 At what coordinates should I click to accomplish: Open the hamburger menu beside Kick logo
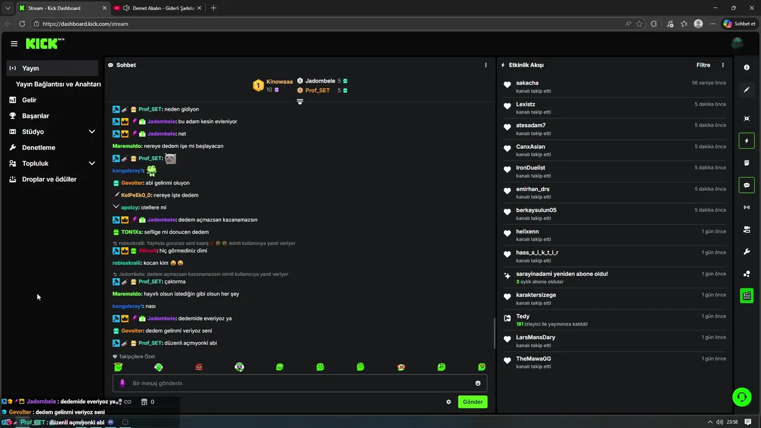(14, 43)
